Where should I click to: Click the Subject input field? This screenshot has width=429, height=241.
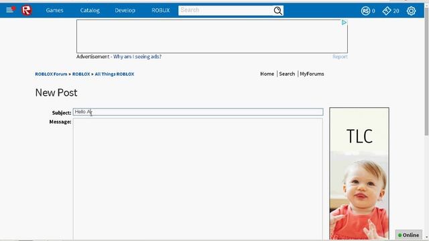tap(198, 112)
